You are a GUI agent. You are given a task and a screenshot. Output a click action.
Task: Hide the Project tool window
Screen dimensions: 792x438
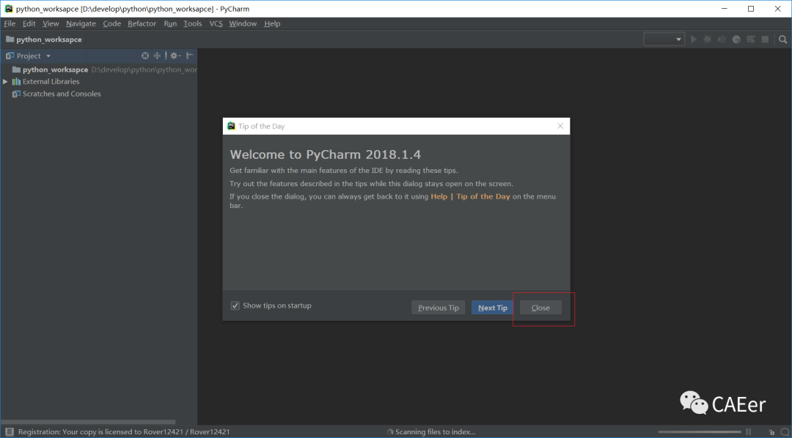pos(190,56)
